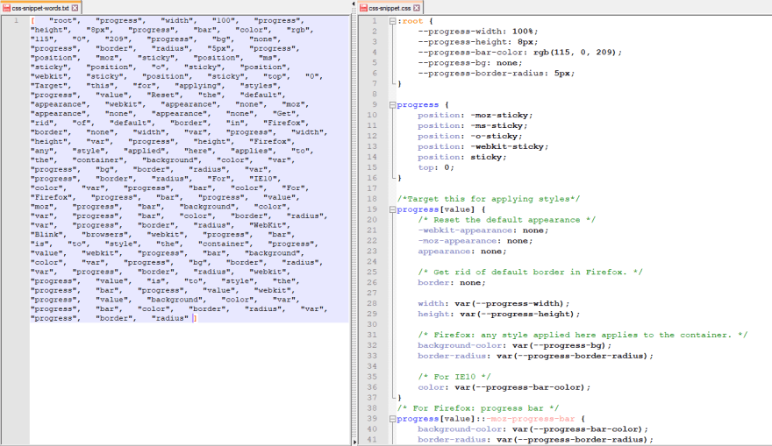Click the closing bracket after "radius" in left pane

coord(195,319)
